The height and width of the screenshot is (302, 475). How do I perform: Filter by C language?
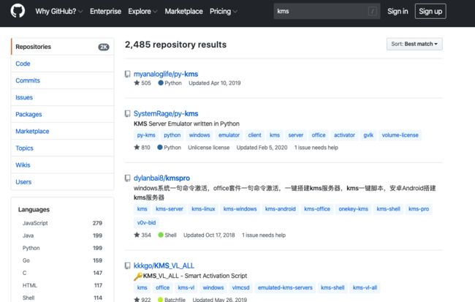[62, 273]
